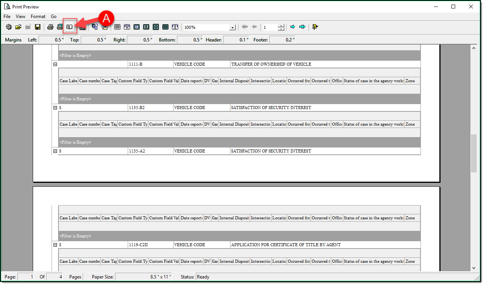Screen dimensions: 484x285
Task: Increase page number with spinner up arrow
Action: (281, 25)
